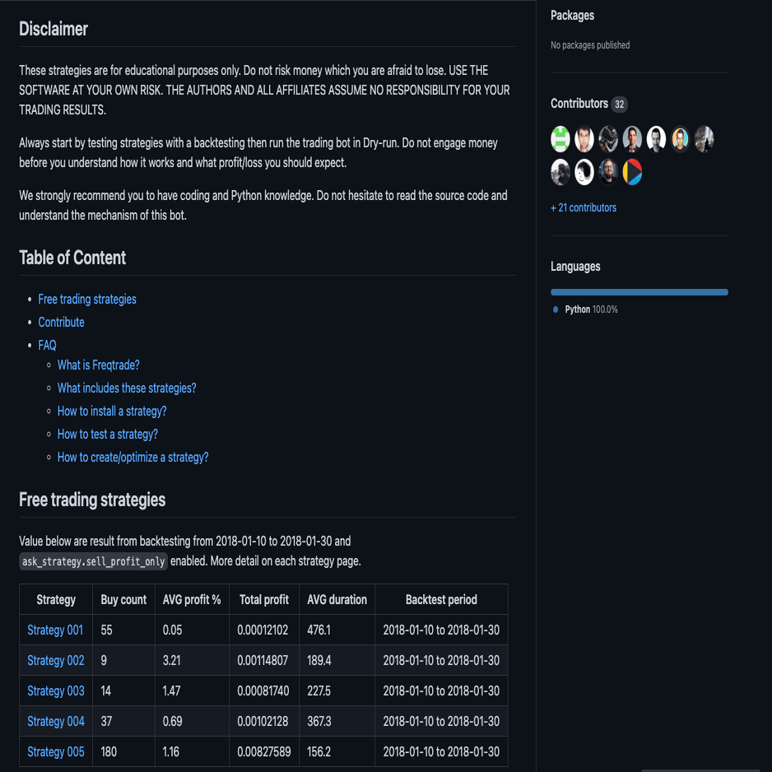
Task: Click the black-and-white avatar in the second row
Action: click(584, 172)
